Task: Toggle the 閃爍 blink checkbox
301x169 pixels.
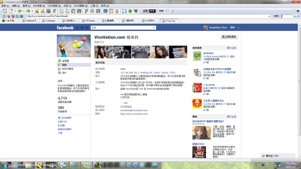Action: pos(158,11)
